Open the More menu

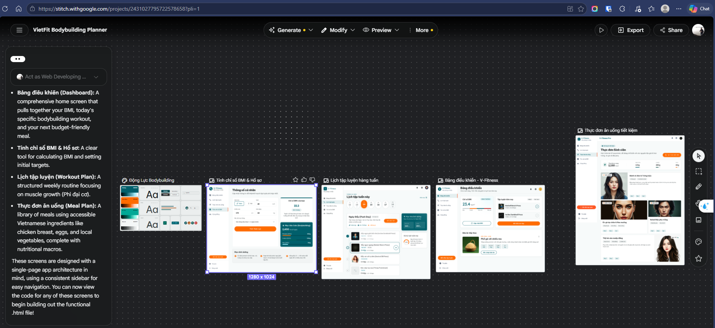pyautogui.click(x=421, y=30)
